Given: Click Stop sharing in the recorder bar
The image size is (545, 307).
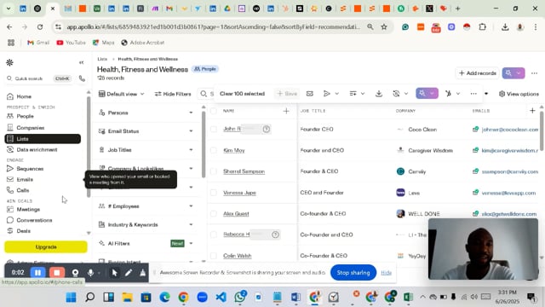Looking at the screenshot, I should tap(353, 273).
